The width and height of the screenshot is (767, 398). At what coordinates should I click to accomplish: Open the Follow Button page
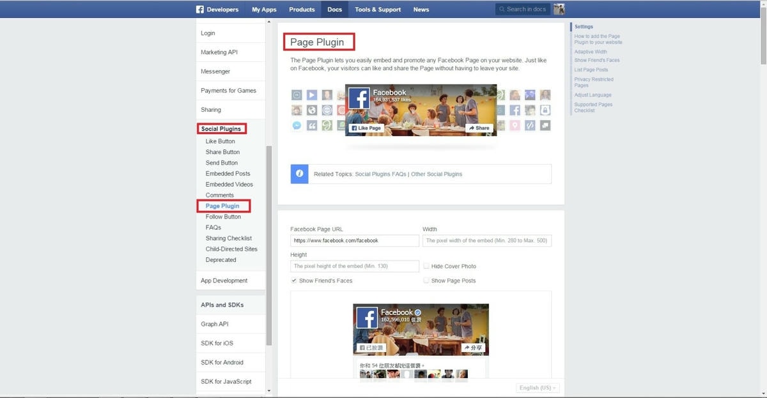point(224,217)
